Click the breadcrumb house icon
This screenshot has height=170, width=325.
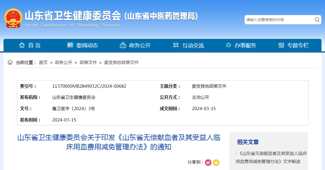click(x=10, y=62)
